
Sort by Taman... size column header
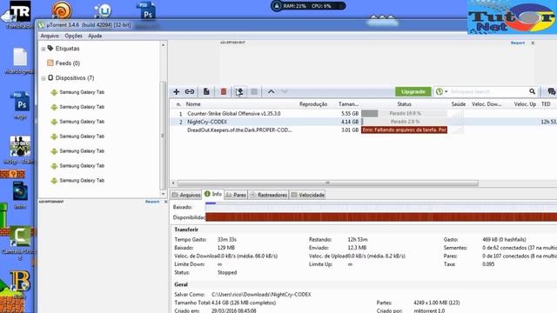(x=348, y=104)
